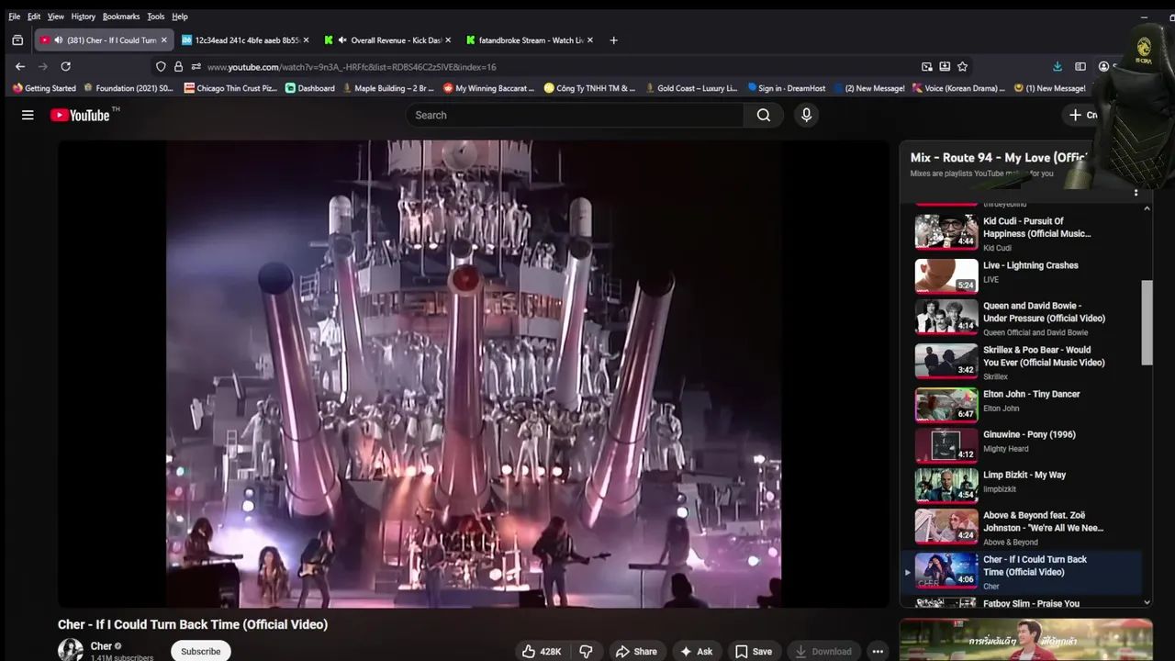Mute the Cher YouTube tab via speaker icon
Viewport: 1175px width, 661px height.
point(59,40)
